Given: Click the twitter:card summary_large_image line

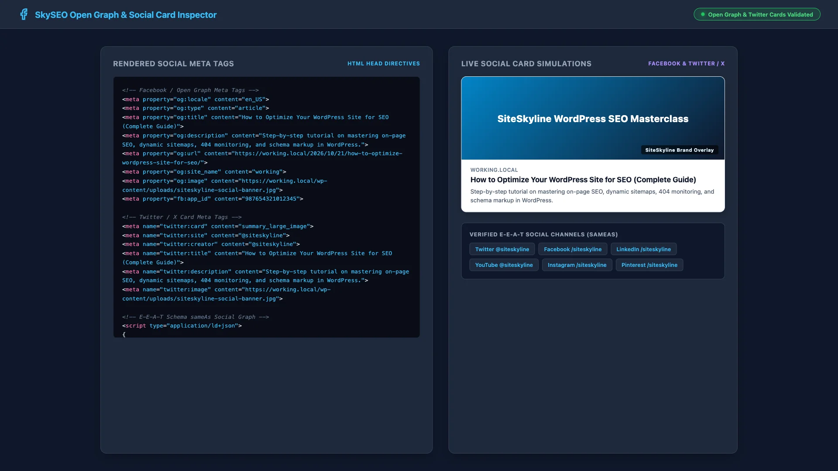Looking at the screenshot, I should tap(218, 226).
